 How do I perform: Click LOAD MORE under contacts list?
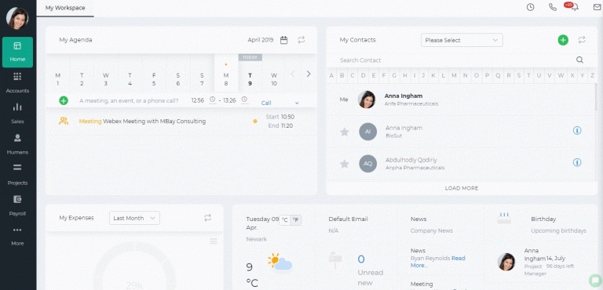click(x=462, y=188)
